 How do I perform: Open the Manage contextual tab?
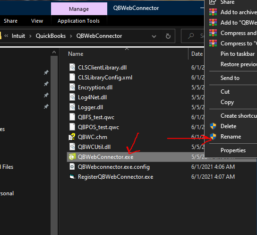[79, 9]
